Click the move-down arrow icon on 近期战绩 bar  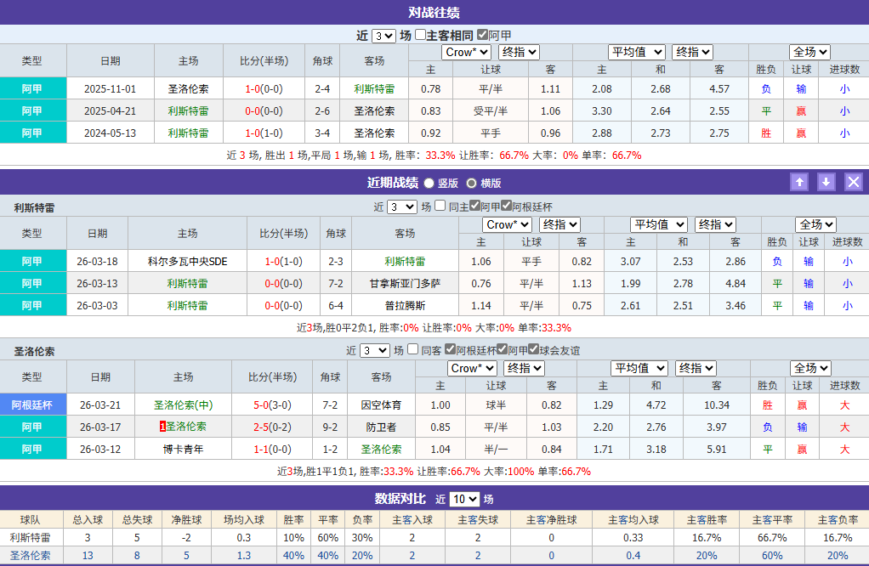click(826, 182)
